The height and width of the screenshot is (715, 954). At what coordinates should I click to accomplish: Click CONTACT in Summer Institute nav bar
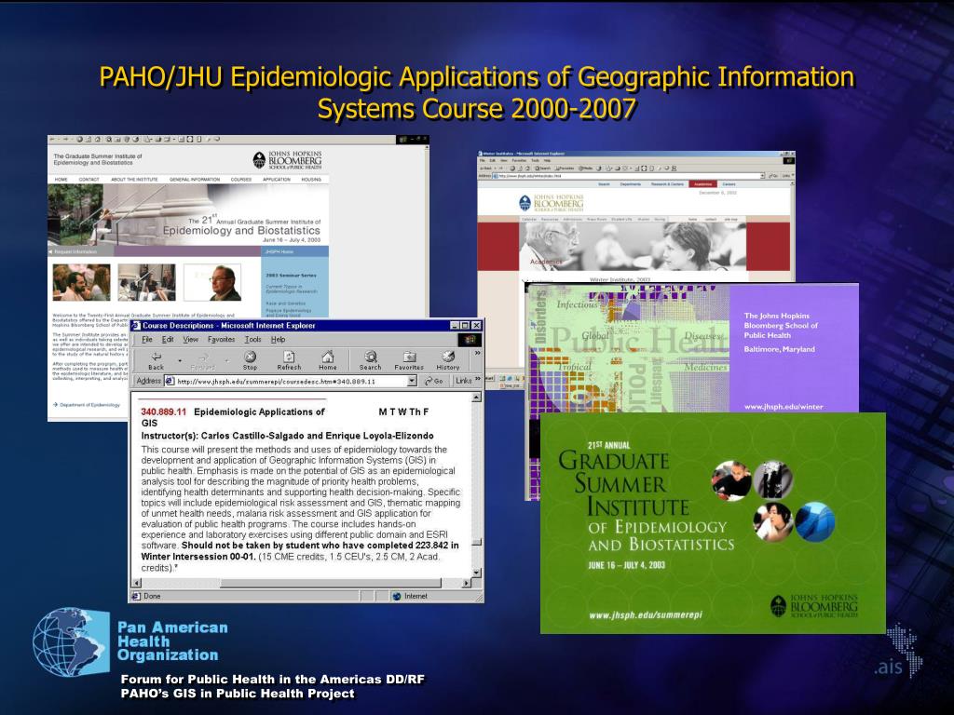pyautogui.click(x=89, y=180)
